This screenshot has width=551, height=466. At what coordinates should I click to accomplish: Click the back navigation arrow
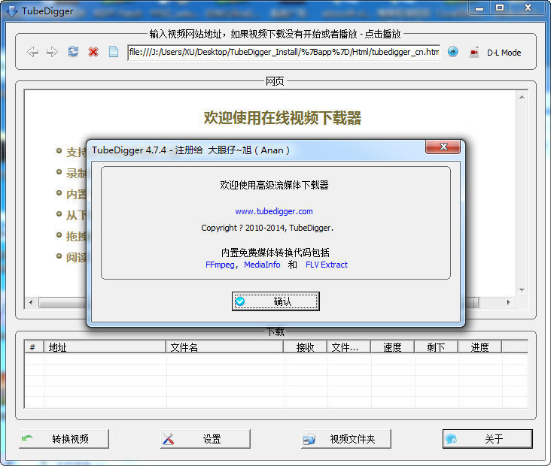click(x=32, y=52)
